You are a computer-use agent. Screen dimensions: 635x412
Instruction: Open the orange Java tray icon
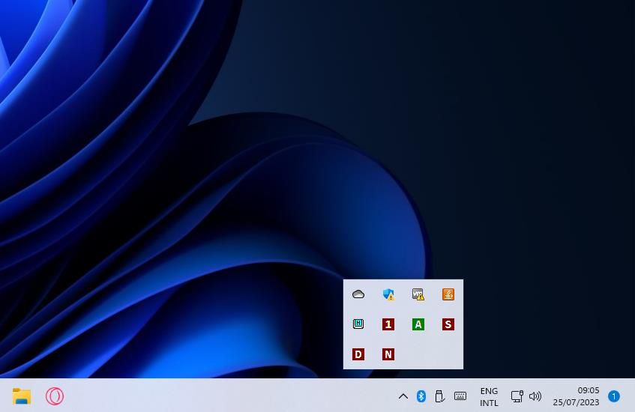pos(448,294)
